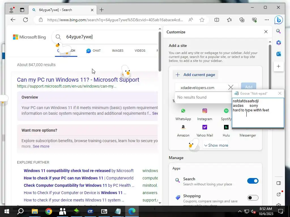Toggle off the Search app switch
290x217 pixels.
click(x=253, y=181)
